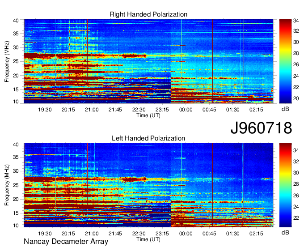Click the 23:15 tick under Right Handed plot
Image resolution: width=304 pixels, height=247 pixels.
tap(162, 110)
